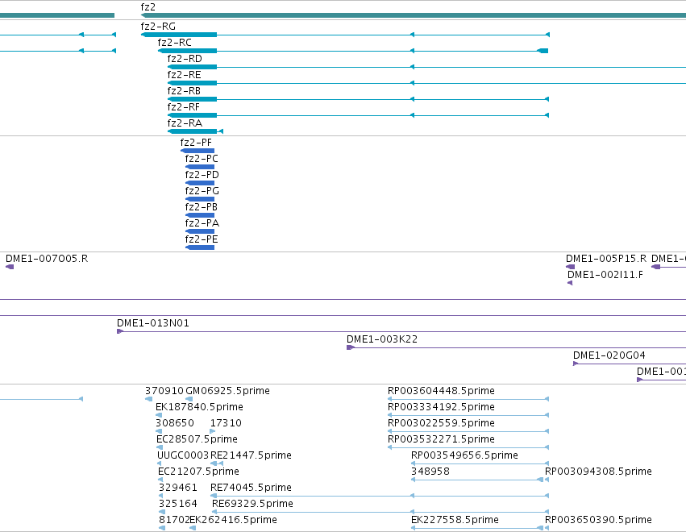Click the fz2-PG protein label
The height and width of the screenshot is (532, 686).
pyautogui.click(x=202, y=191)
